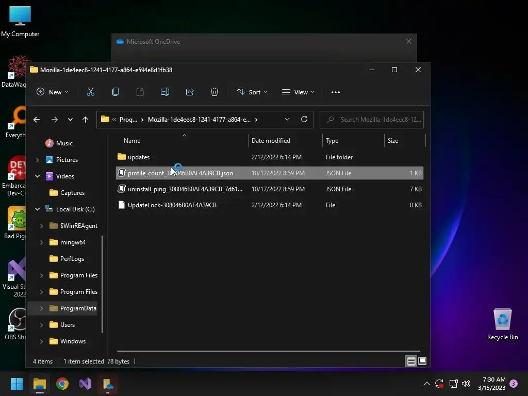
Task: Expand the Users folder node
Action: pyautogui.click(x=41, y=325)
